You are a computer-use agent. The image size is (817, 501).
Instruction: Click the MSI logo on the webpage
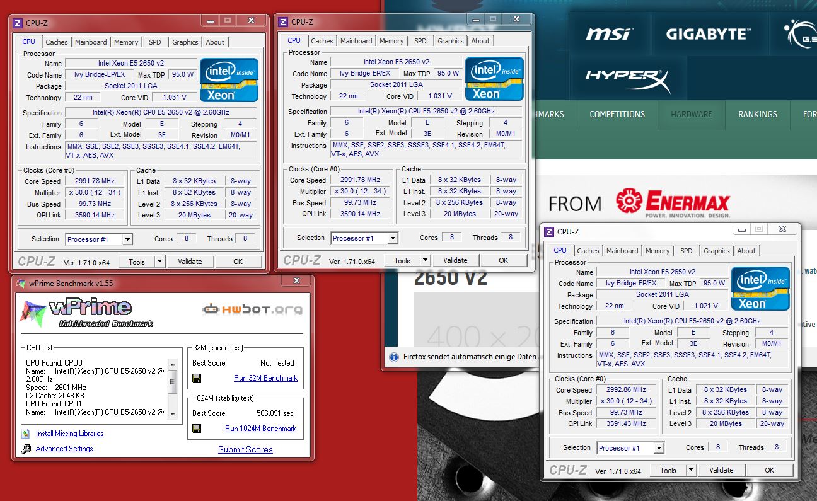coord(608,33)
